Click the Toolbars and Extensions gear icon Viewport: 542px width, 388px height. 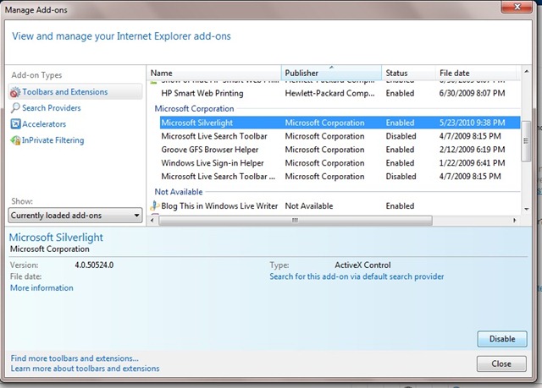click(15, 92)
